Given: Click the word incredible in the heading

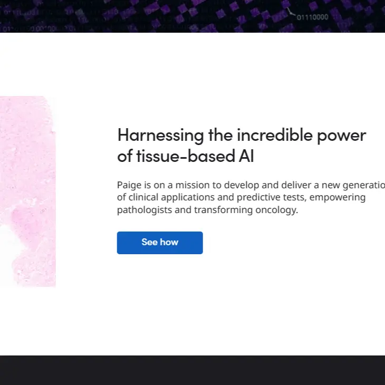Looking at the screenshot, I should pos(267,135).
